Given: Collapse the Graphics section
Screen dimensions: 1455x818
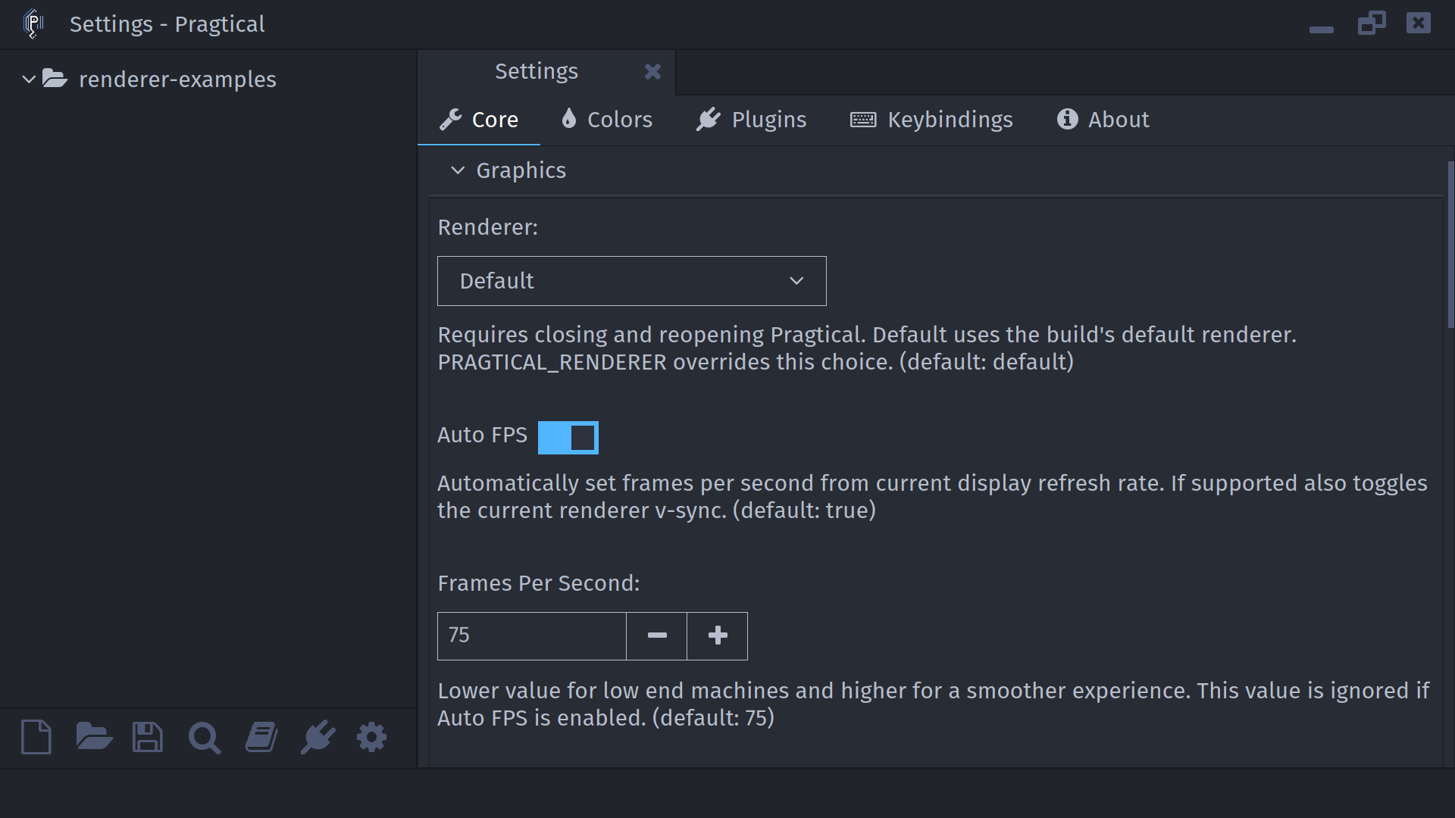Looking at the screenshot, I should [458, 170].
